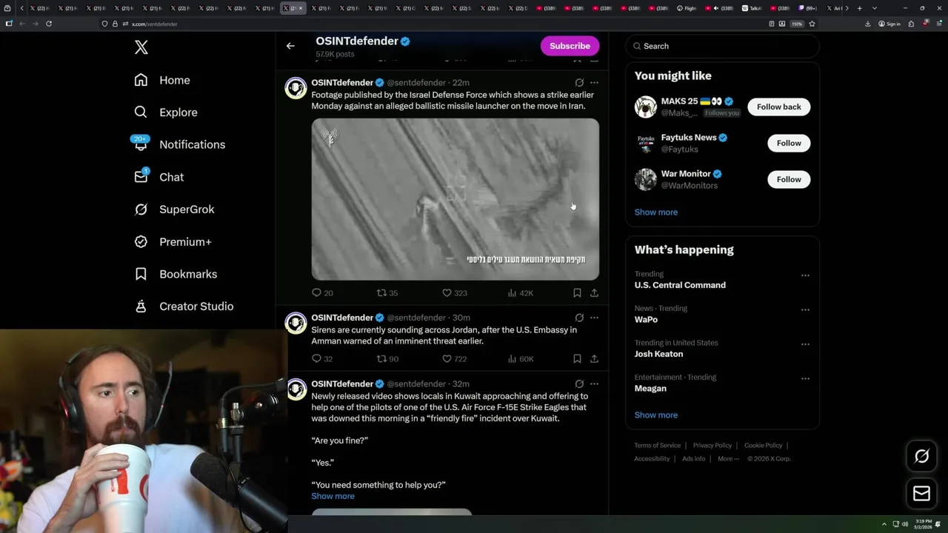Open the floating messages button
Screen dimensions: 948x533
click(921, 494)
